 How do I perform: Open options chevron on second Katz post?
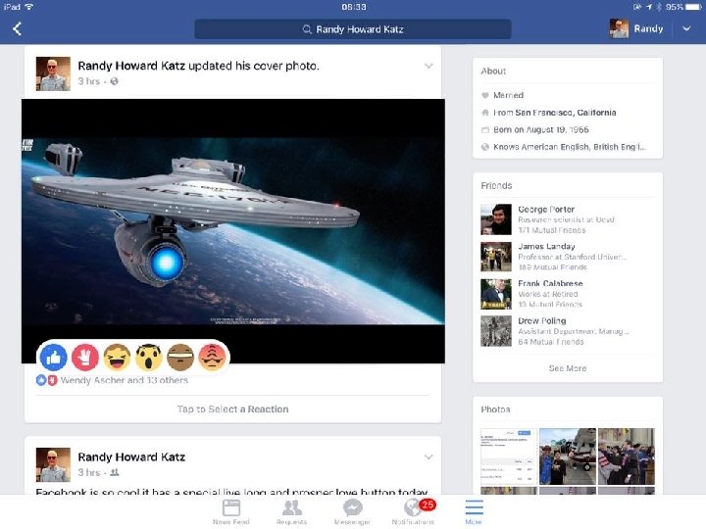coord(429,457)
